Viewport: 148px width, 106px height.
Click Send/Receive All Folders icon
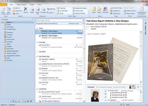[x=142, y=11]
